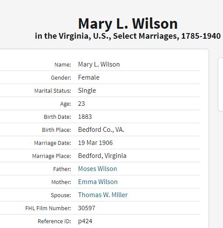Click the Marriage Place value Bedford, Virginia
223x228 pixels.
click(102, 156)
